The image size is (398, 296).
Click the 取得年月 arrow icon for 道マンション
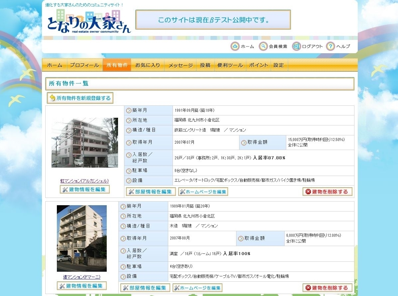pos(123,238)
